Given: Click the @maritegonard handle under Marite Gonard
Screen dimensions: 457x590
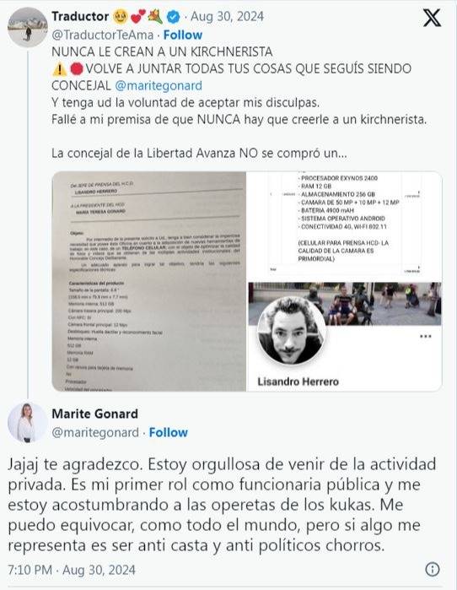Looking at the screenshot, I should click(x=95, y=433).
